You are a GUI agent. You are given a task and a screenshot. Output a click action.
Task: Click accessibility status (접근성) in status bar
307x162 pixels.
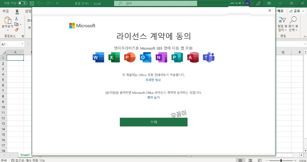coord(28,160)
